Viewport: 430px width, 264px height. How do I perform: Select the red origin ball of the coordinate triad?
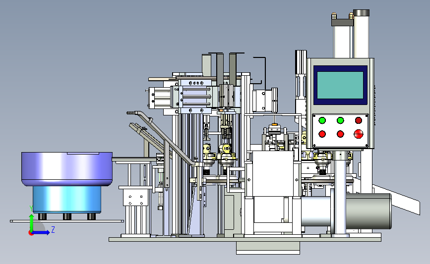click(31, 233)
